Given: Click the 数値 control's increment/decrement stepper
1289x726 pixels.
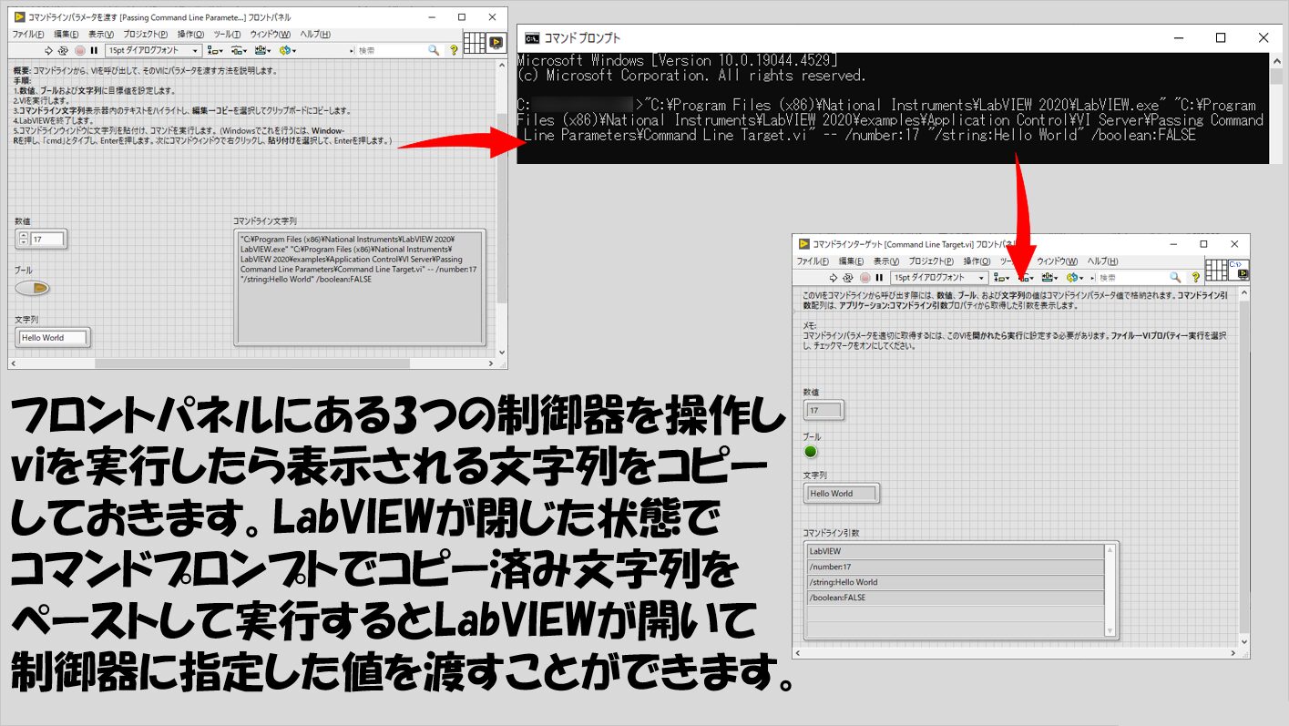Looking at the screenshot, I should tap(23, 240).
